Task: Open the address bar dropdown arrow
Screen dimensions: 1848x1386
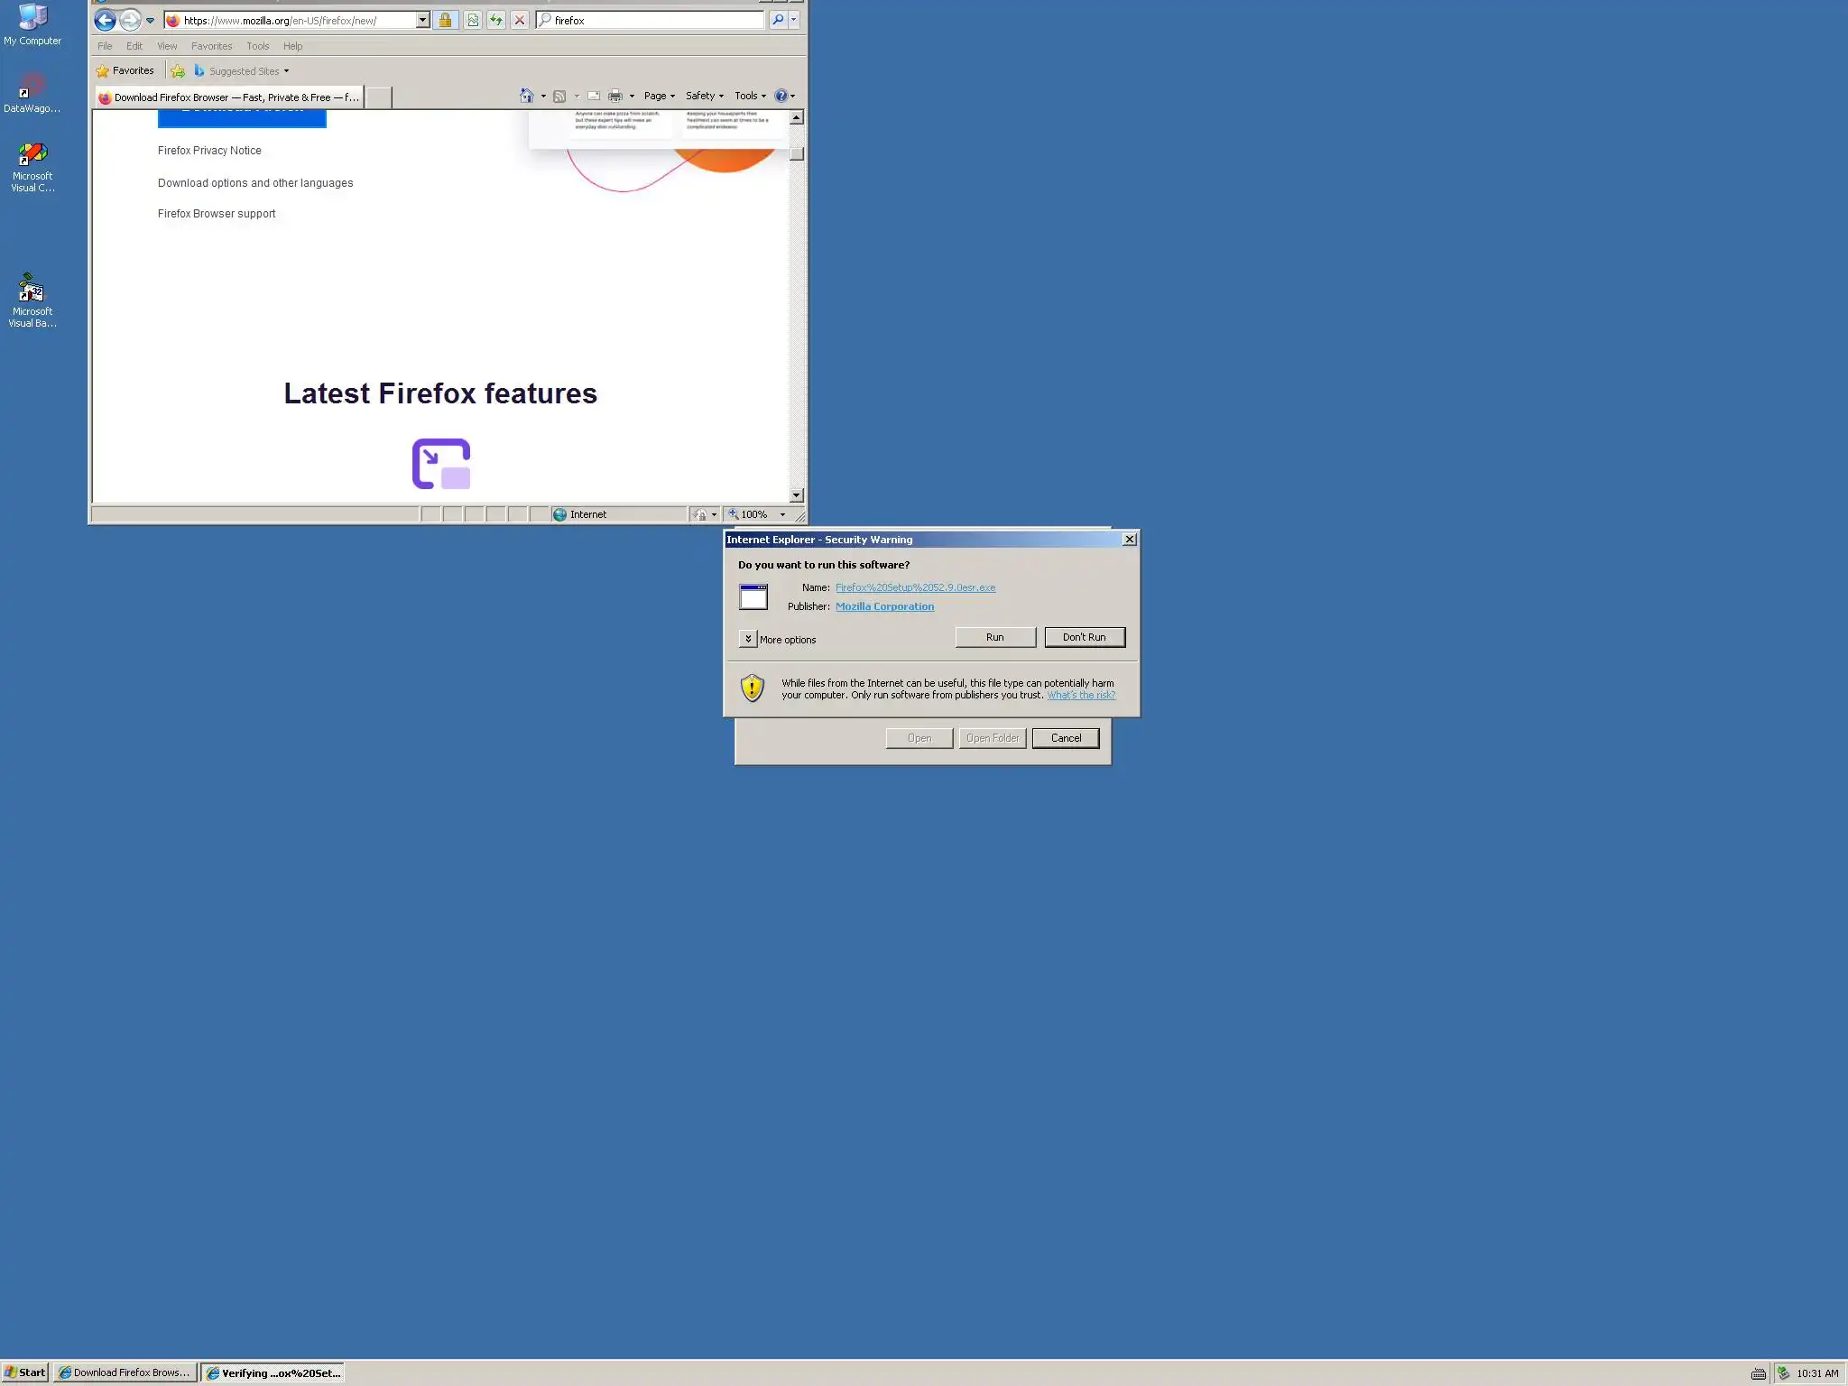Action: pos(422,20)
